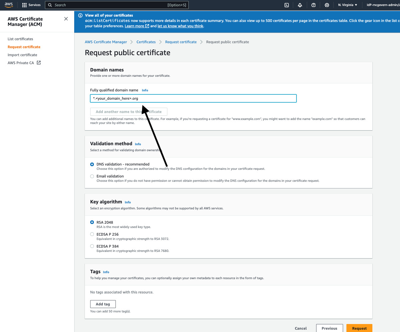Viewport: 400px width, 332px height.
Task: Click the fully qualified domain name field
Action: click(x=193, y=99)
